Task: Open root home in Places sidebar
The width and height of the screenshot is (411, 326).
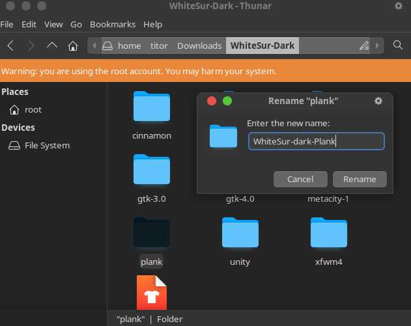Action: (25, 110)
